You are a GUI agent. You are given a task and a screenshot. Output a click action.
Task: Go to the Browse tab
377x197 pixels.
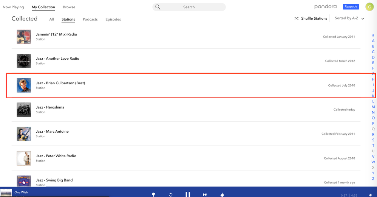pos(69,7)
